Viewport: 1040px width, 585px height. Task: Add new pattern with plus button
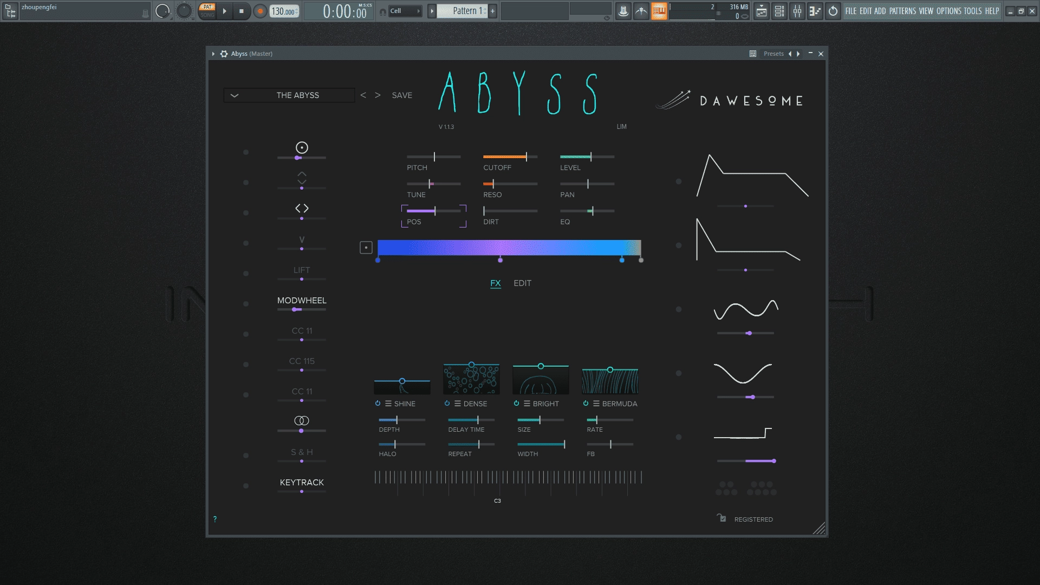pos(492,11)
